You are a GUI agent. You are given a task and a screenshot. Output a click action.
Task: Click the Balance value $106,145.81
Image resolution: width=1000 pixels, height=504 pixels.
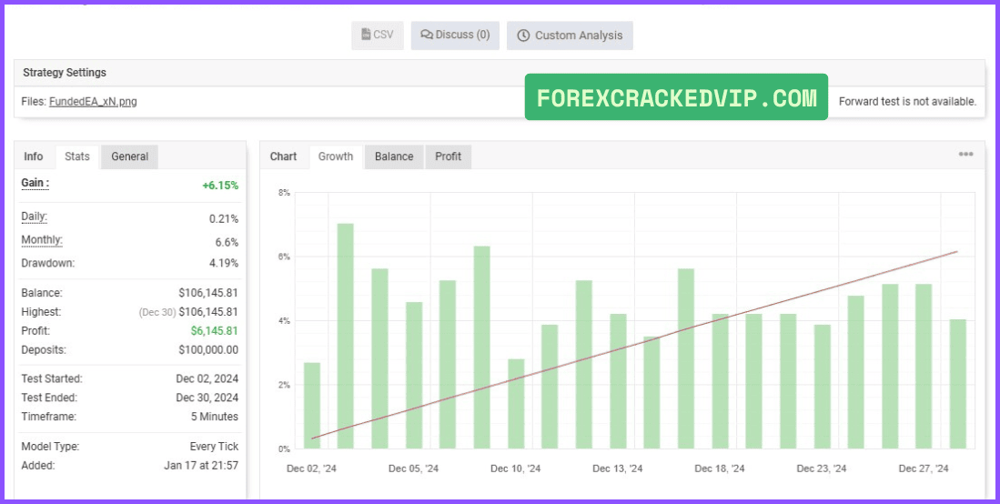click(x=207, y=293)
